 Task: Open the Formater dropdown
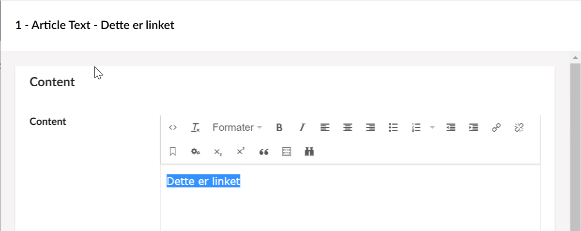(x=237, y=128)
